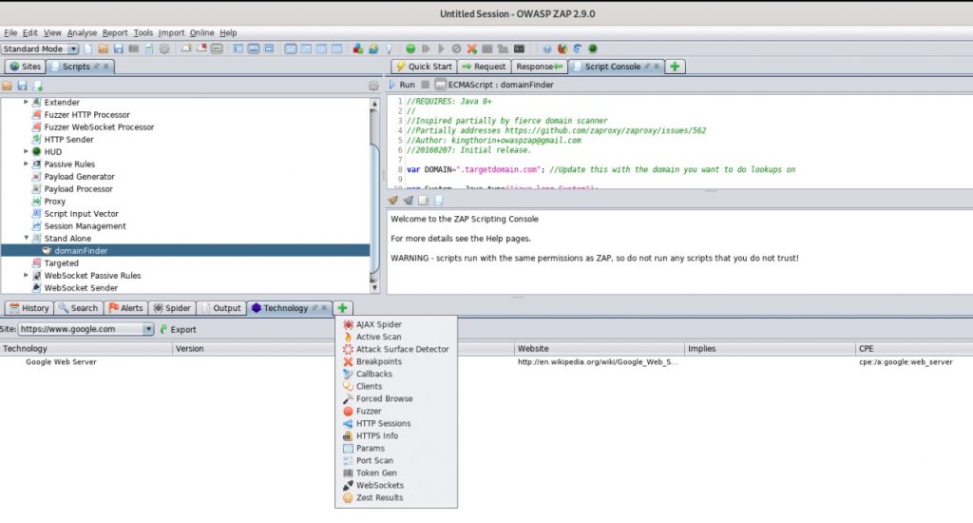Image resolution: width=973 pixels, height=523 pixels.
Task: Click the Run script button
Action: 401,85
